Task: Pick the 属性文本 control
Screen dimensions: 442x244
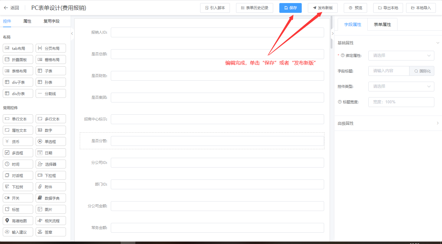Action: tap(18, 130)
